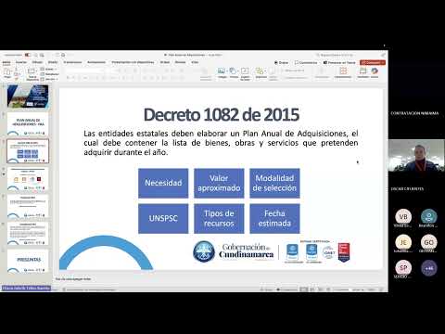Click the presenter video tile

point(416,156)
